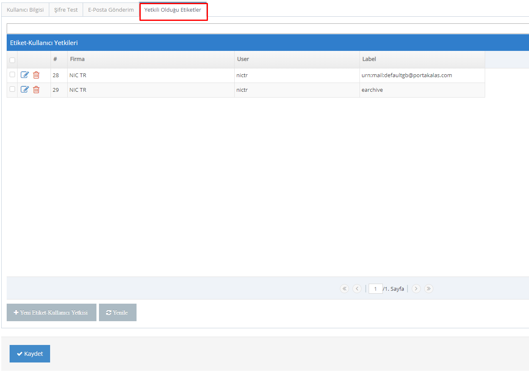Sort the table by User column

pos(243,59)
